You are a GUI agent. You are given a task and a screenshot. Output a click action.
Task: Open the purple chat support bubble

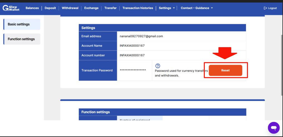[x=274, y=128]
